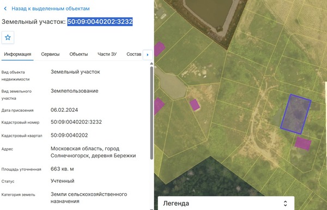Add parcel to favorites with star icon
Viewport: 327px width, 210px height.
point(8,37)
